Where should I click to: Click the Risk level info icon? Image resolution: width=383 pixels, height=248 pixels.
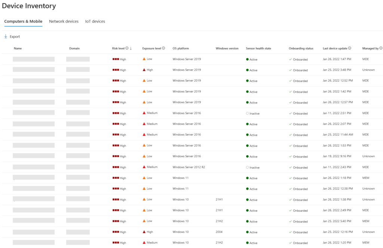click(126, 48)
